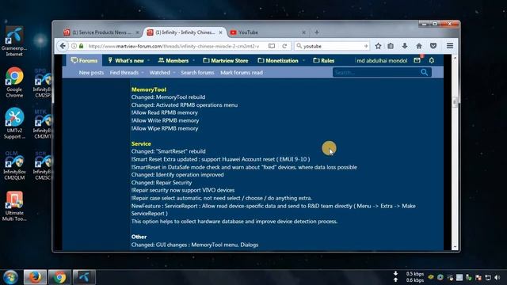Image resolution: width=507 pixels, height=285 pixels.
Task: Click the Service heading text
Action: tap(141, 143)
